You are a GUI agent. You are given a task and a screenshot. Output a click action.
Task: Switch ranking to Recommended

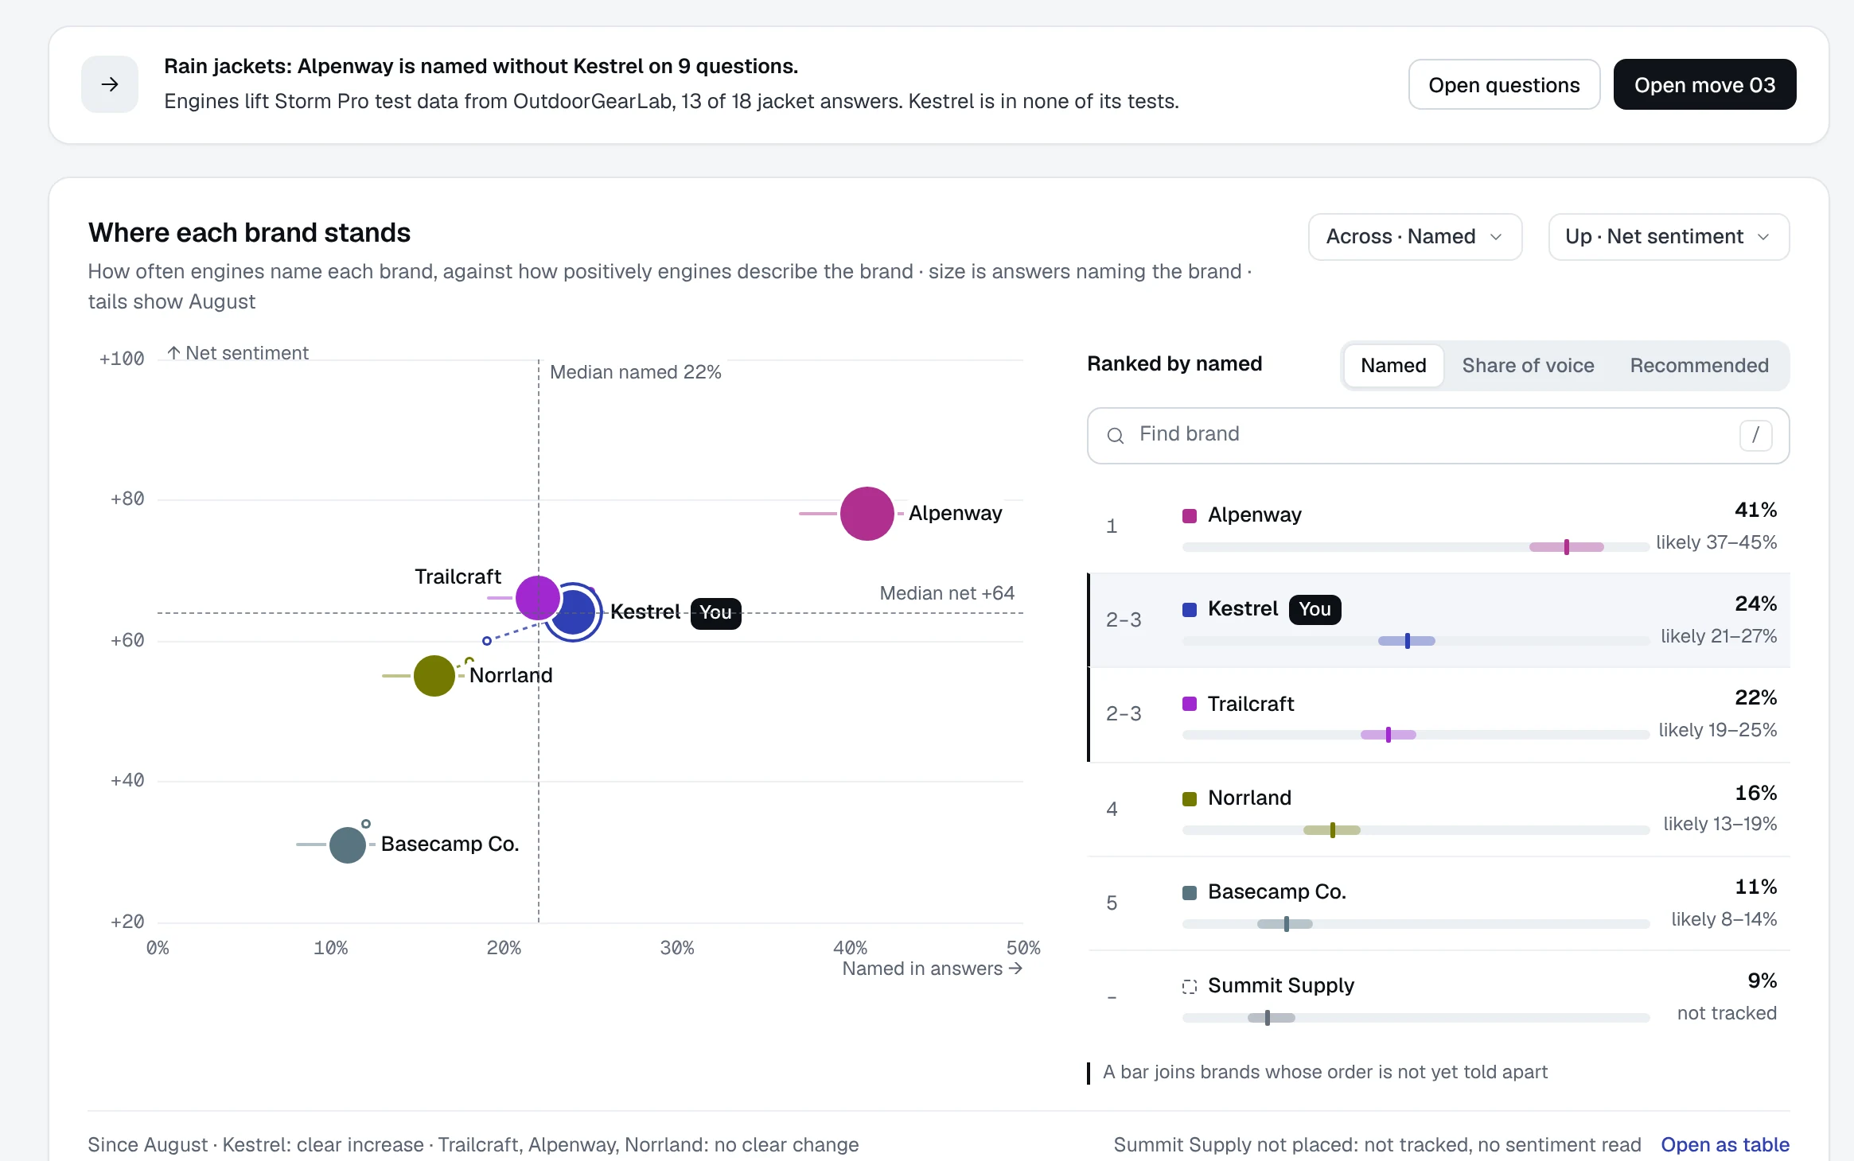tap(1699, 366)
